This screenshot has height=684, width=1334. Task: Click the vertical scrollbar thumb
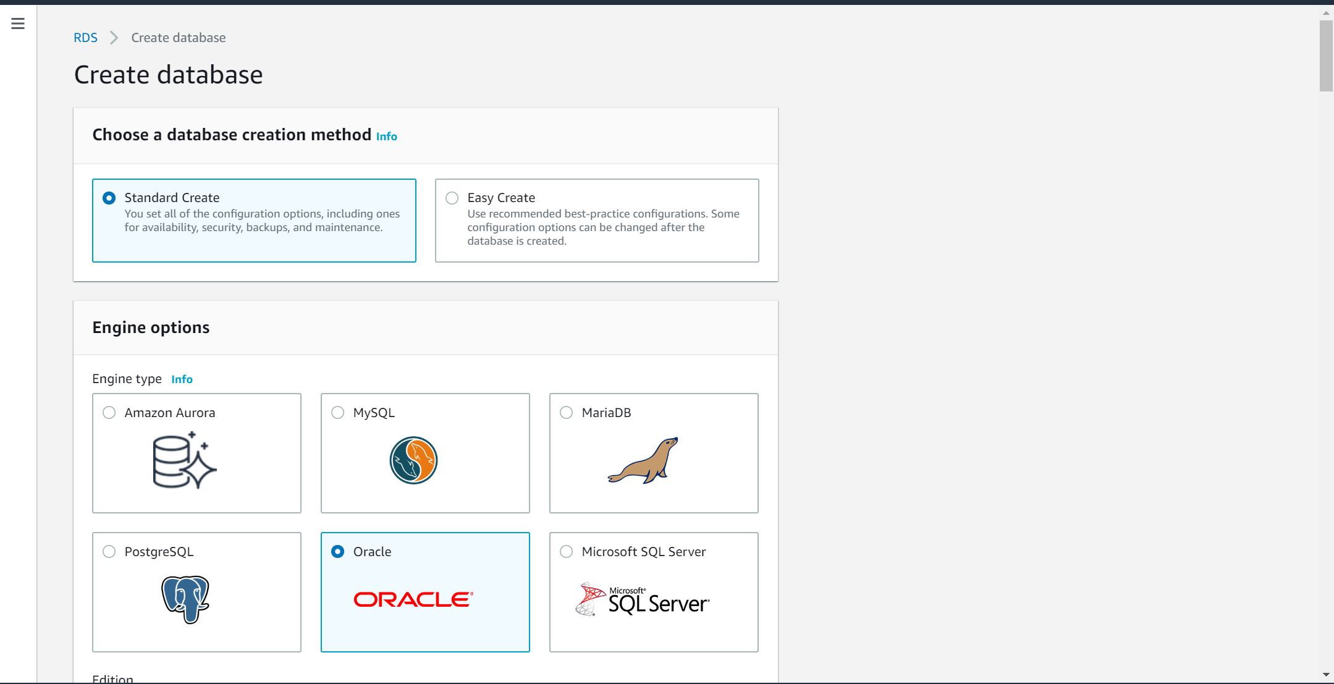1326,56
